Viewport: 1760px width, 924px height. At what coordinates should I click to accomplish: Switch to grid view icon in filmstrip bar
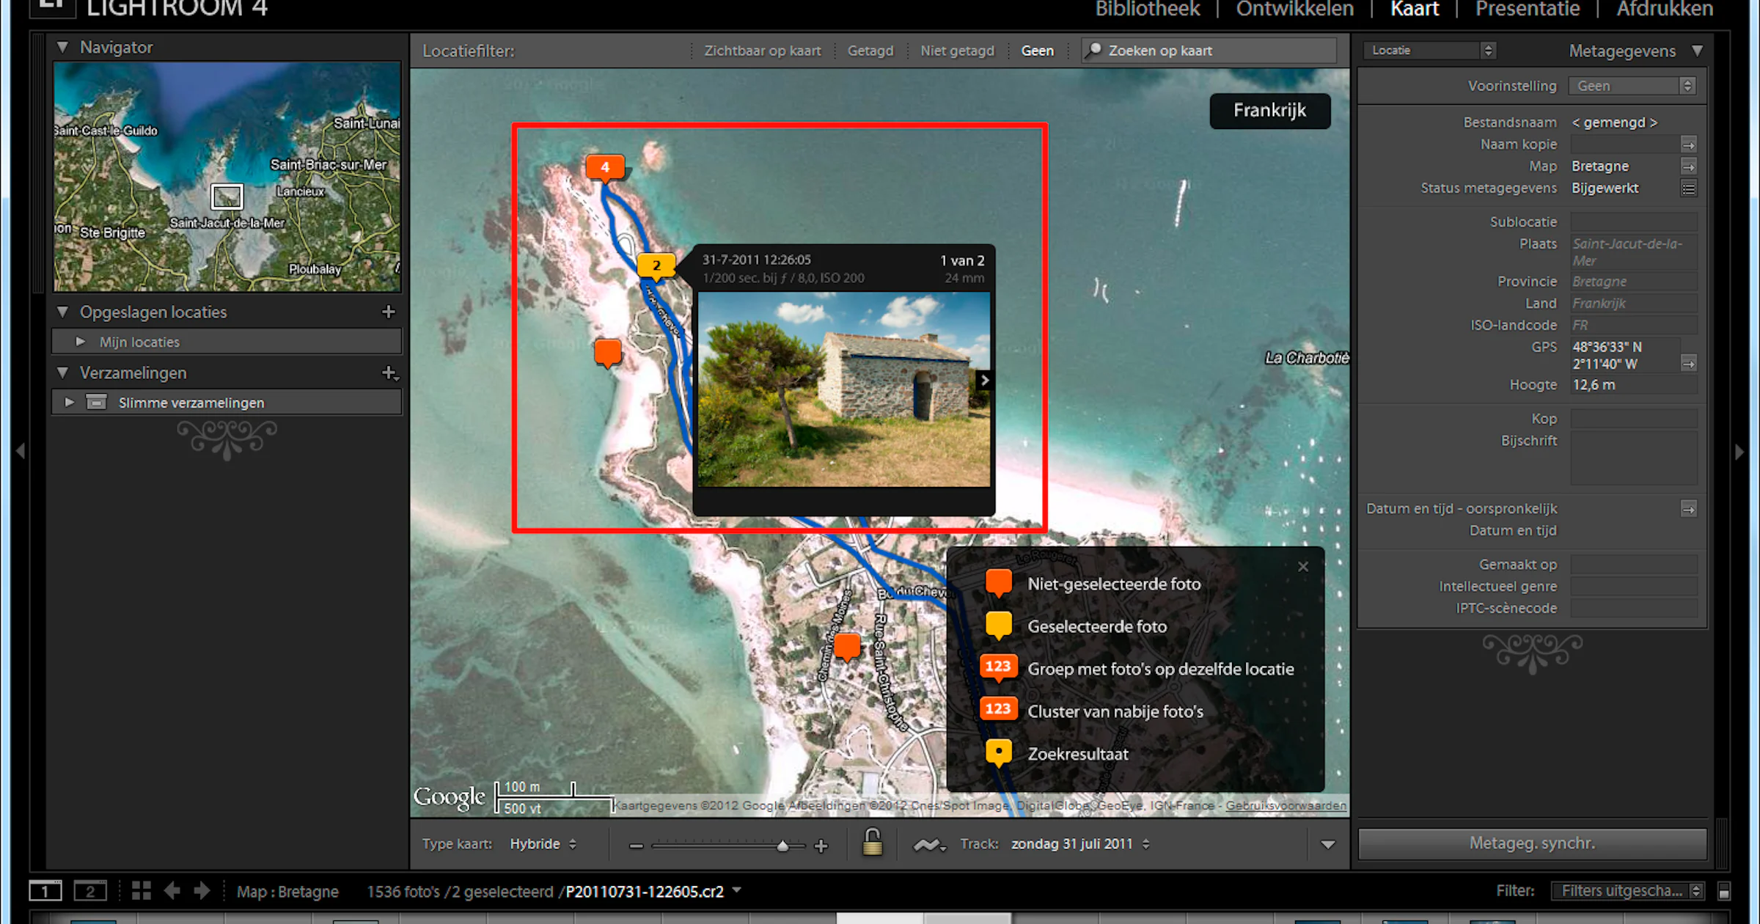click(141, 891)
